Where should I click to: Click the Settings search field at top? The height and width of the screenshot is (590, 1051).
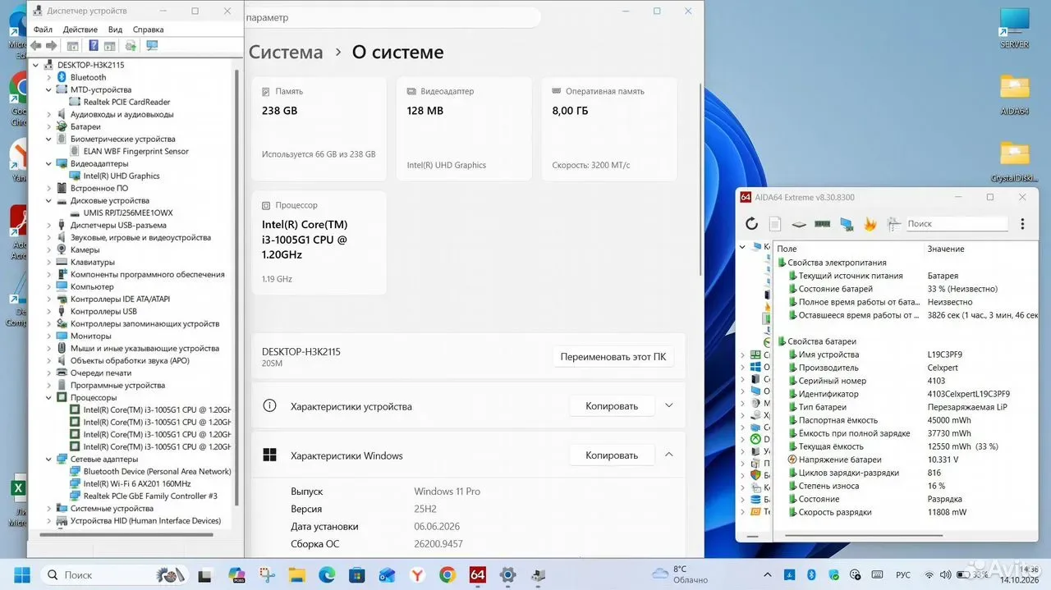[x=392, y=17]
